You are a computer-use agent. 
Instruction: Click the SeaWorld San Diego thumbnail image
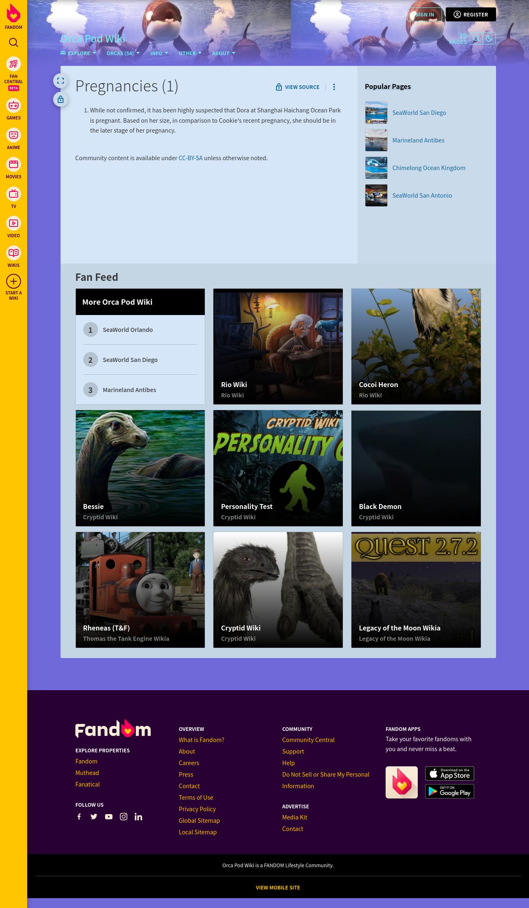click(376, 112)
